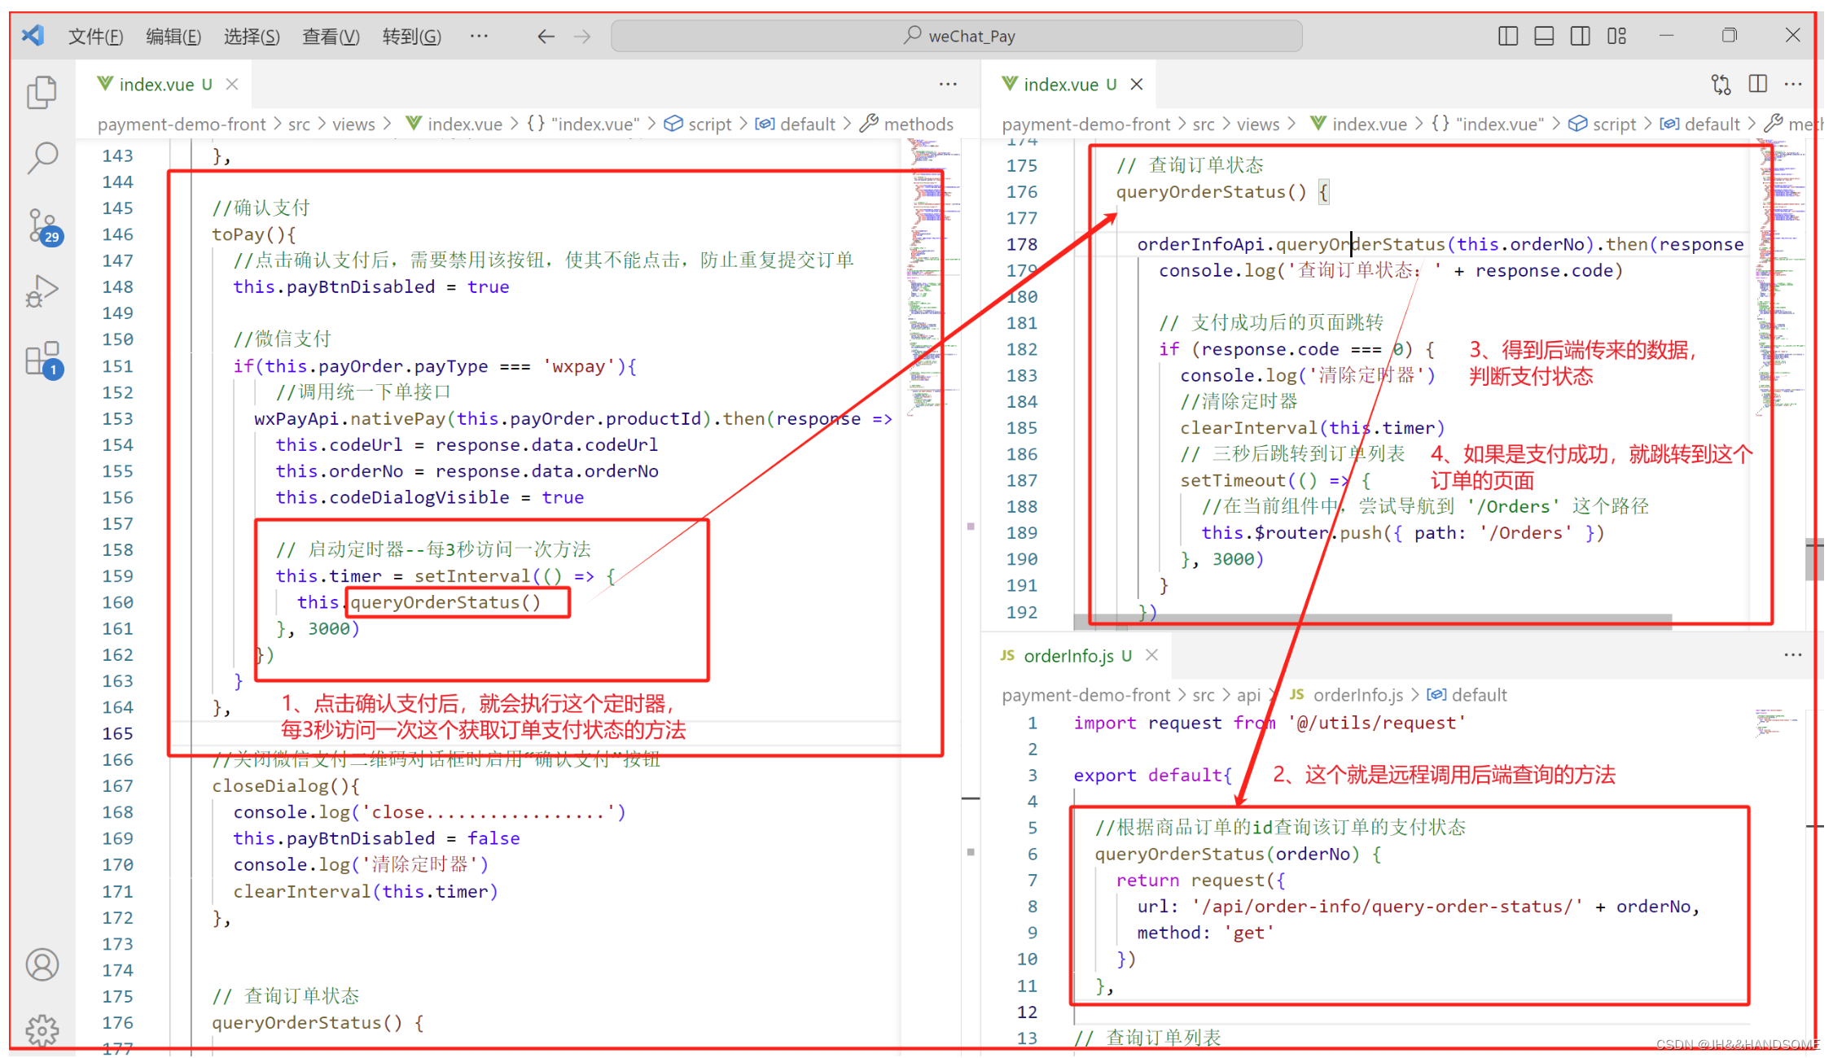Open the 查看(V) menu
Screen dimensions: 1833x1058
pos(331,37)
